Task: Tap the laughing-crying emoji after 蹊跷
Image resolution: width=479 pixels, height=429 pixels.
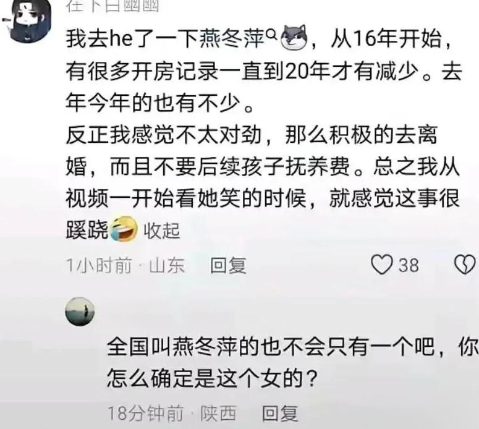Action: pos(124,228)
